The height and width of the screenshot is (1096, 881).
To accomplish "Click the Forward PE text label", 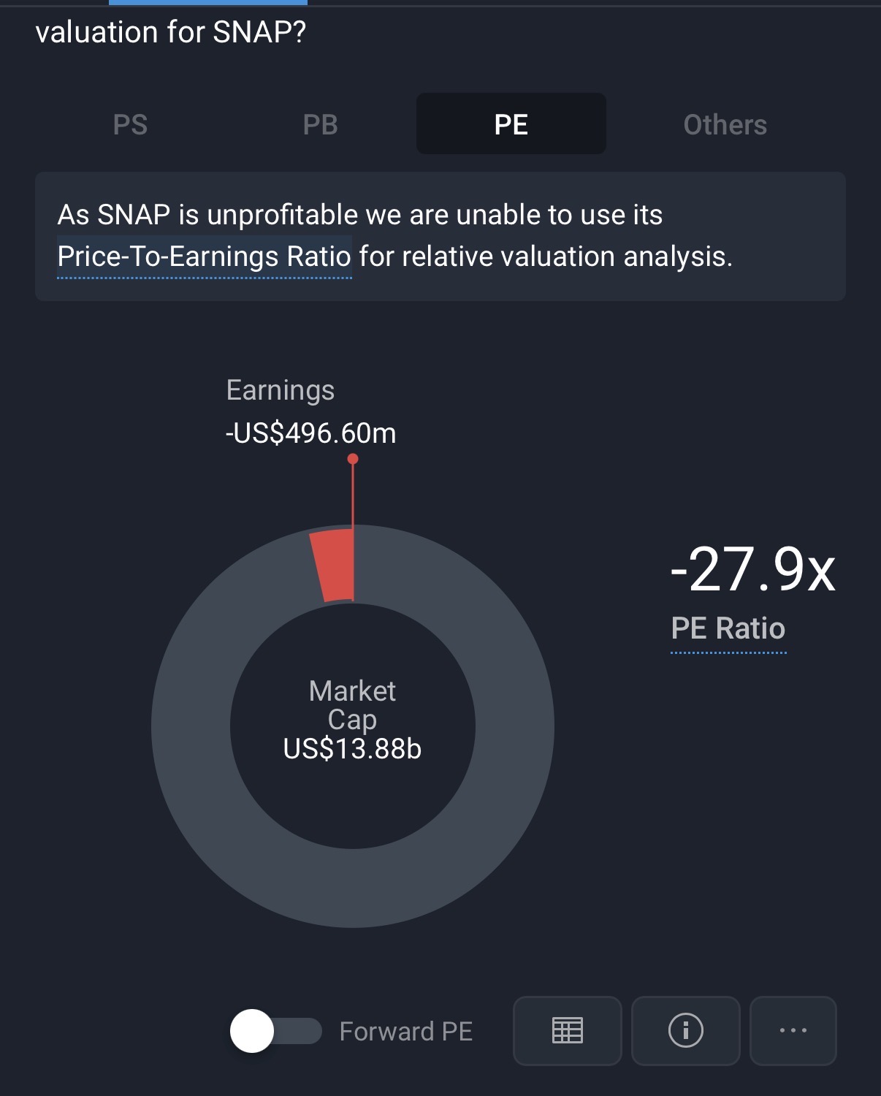I will [x=405, y=1031].
